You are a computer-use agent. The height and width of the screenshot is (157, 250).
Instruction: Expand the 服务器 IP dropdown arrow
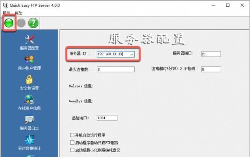[x=132, y=54]
